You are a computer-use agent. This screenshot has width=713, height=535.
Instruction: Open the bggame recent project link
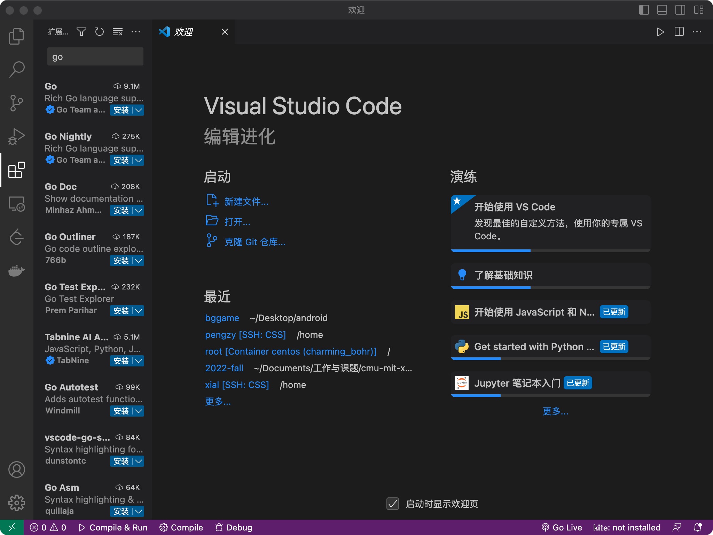pyautogui.click(x=222, y=318)
